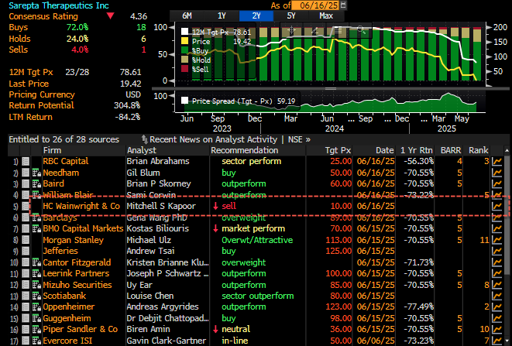512x346 pixels.
Task: Click the divider handle between the two charts
Action: [331, 88]
